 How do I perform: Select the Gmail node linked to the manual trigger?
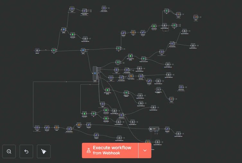click(171, 99)
